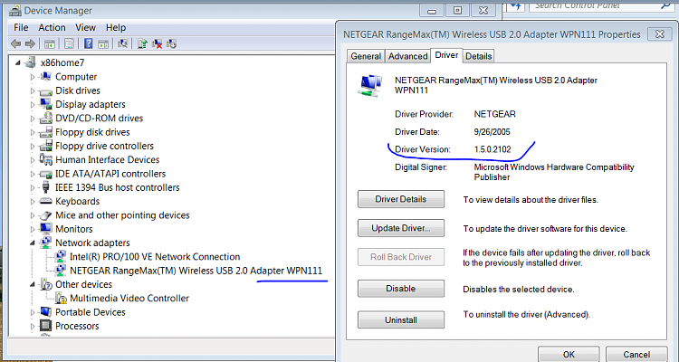Click the Processors category icon
This screenshot has width=679, height=362.
[x=45, y=326]
